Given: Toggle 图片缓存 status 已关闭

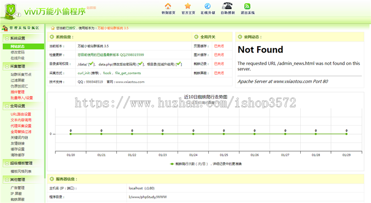Looking at the screenshot, I should pos(219,55).
